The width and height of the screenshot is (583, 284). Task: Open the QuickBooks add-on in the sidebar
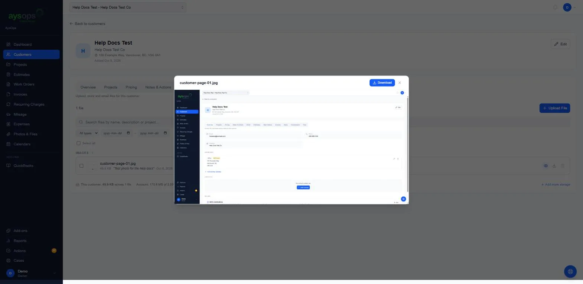[31, 166]
